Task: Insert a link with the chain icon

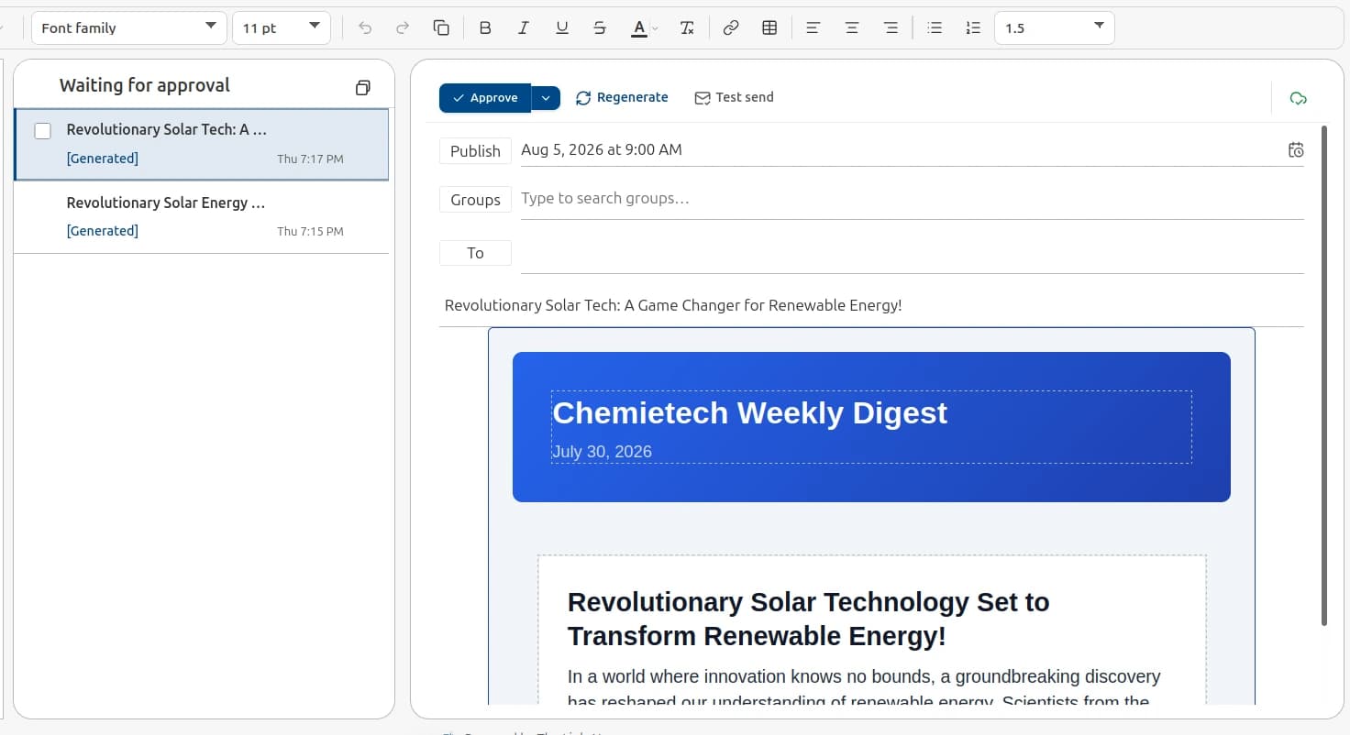Action: tap(731, 28)
